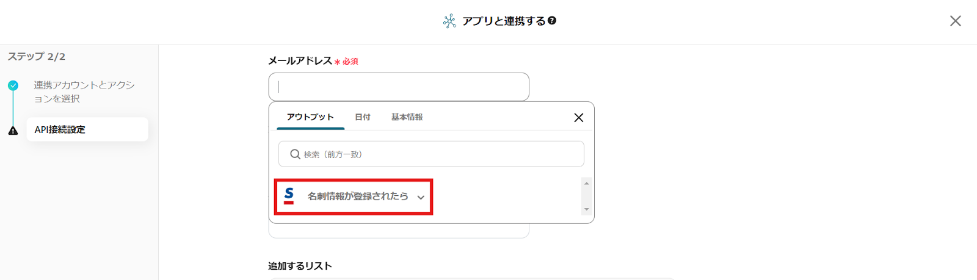Click the warning triangle icon
The image size is (977, 280).
(x=13, y=131)
